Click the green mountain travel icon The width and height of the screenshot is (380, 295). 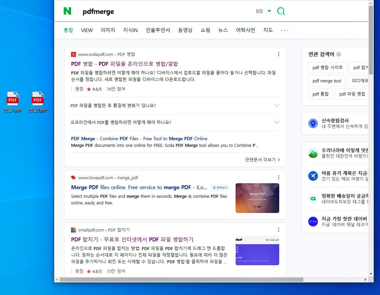pyautogui.click(x=313, y=153)
